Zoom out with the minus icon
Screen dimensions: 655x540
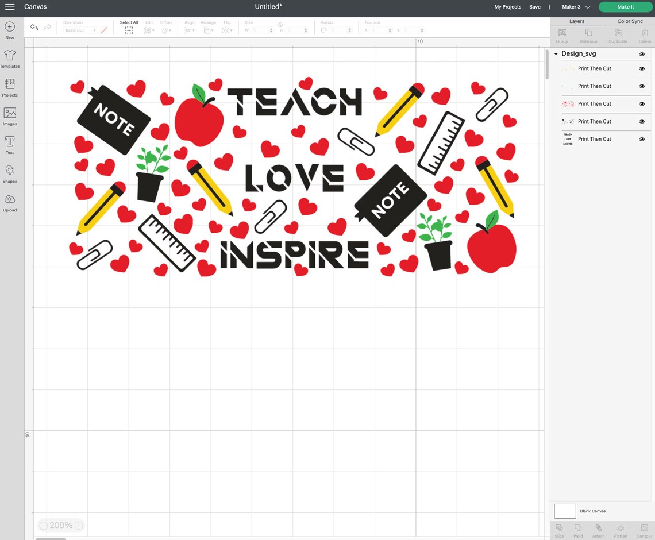(44, 526)
